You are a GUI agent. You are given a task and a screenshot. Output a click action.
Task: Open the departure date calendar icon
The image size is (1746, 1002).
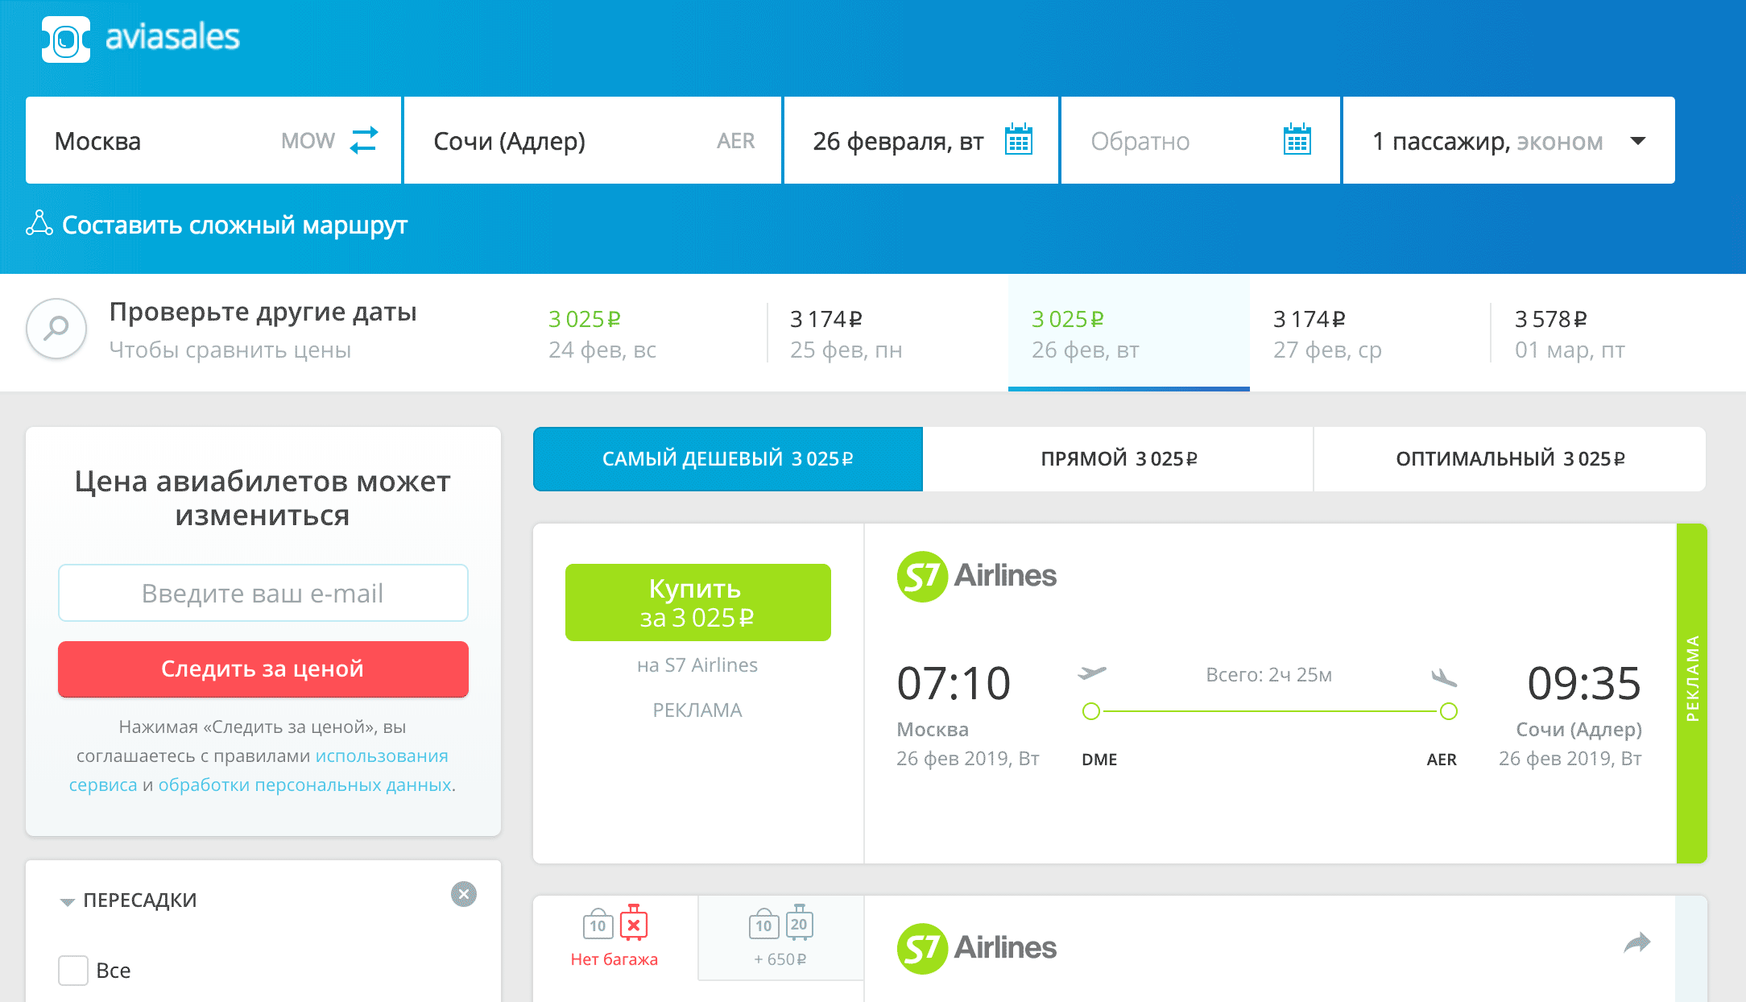click(x=1019, y=140)
